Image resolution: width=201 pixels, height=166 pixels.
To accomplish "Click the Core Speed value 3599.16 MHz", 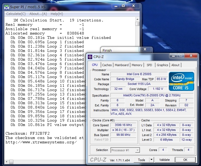I will point(123,125).
